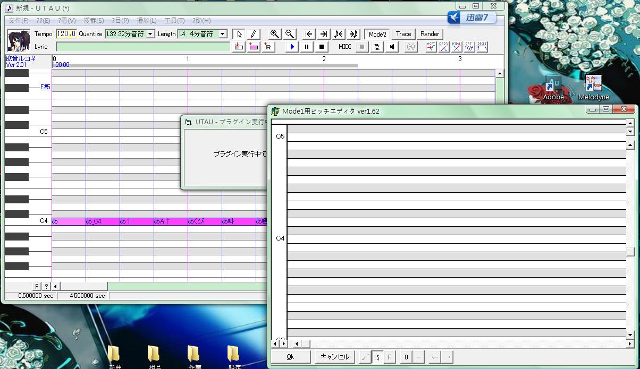Click the P1P4 envelope icon
This screenshot has width=640, height=369.
[457, 47]
